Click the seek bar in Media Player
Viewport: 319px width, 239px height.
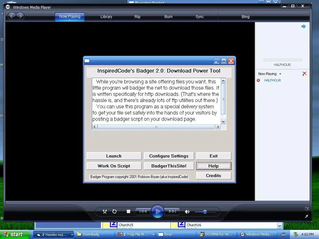tap(157, 203)
